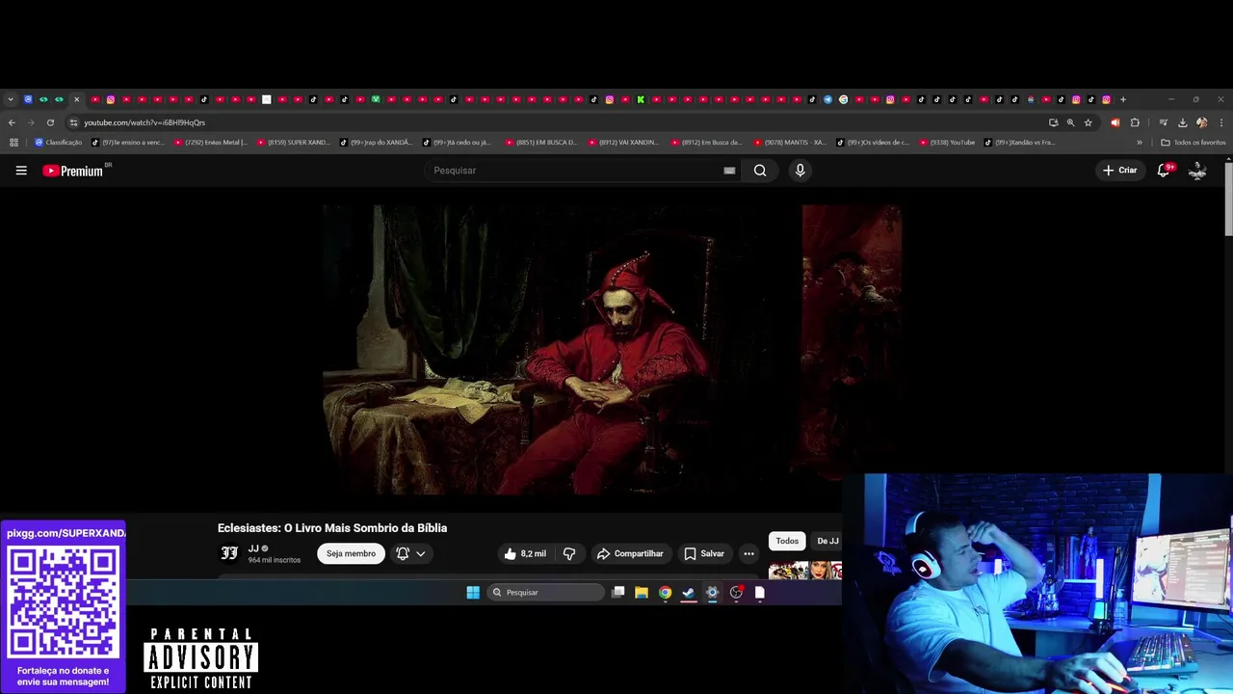This screenshot has height=694, width=1233.
Task: Dislike the video with thumbs down
Action: pyautogui.click(x=569, y=553)
